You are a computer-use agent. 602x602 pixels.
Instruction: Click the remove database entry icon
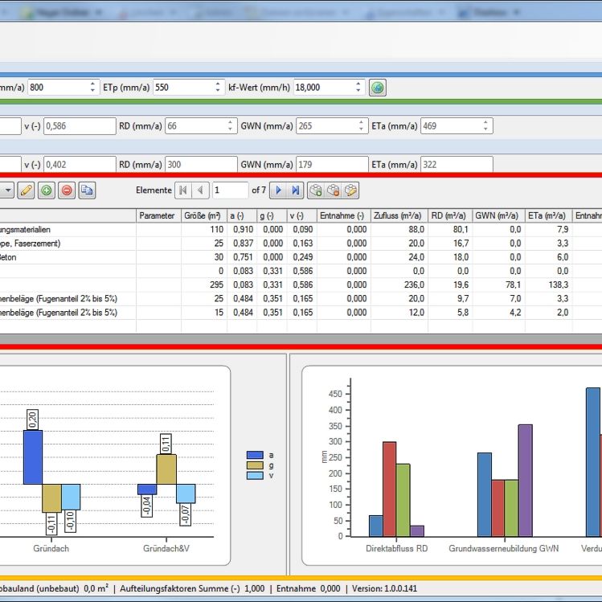click(x=334, y=190)
